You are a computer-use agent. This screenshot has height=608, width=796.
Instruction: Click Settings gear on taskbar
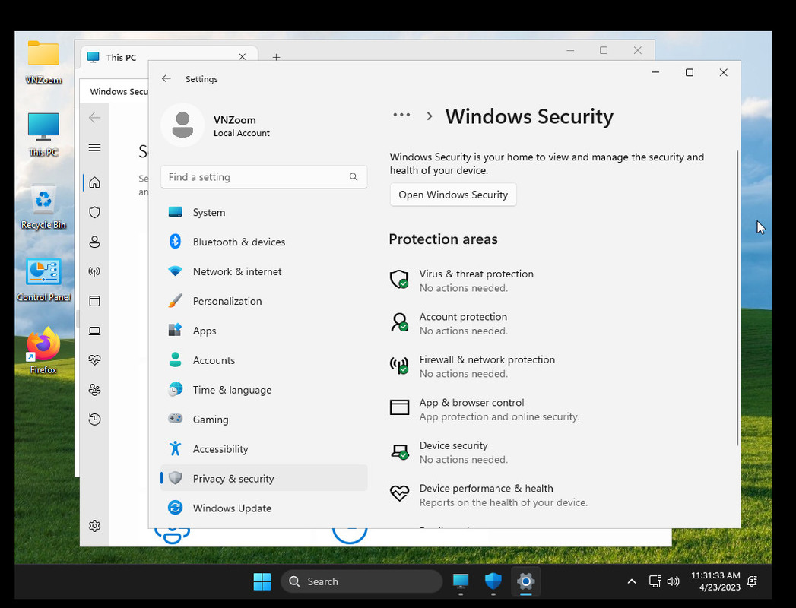[x=526, y=581]
